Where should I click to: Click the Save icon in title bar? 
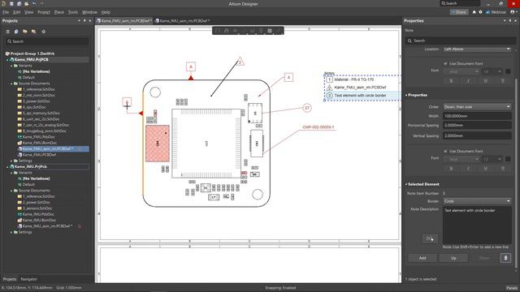[11, 3]
